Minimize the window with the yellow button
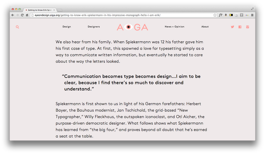265x154 pixels. click(x=16, y=9)
